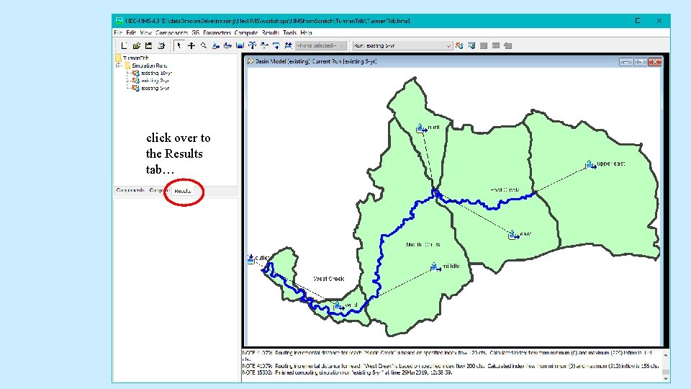This screenshot has height=389, width=691.
Task: Select the Simulation Runs folder
Action: [145, 66]
